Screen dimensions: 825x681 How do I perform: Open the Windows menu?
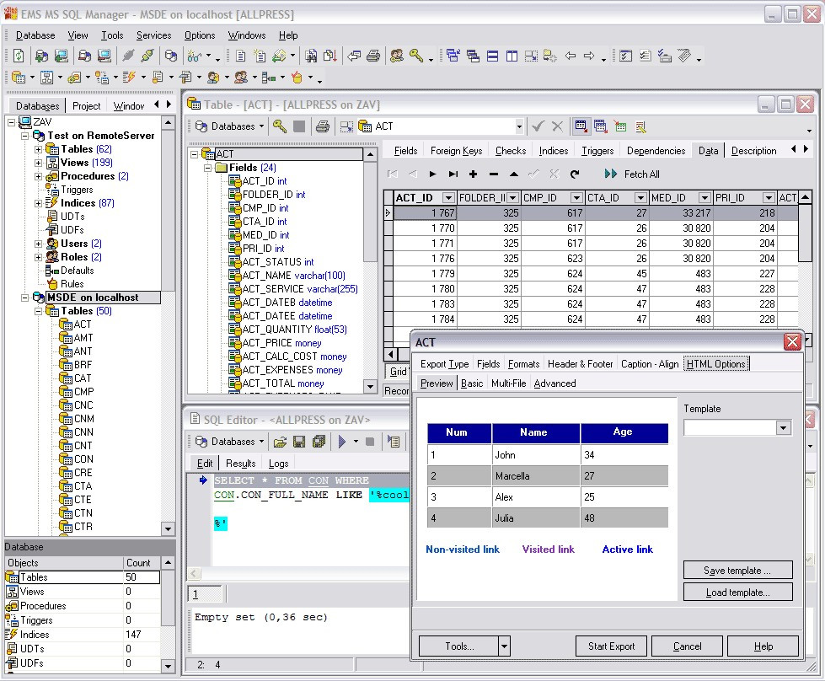[x=247, y=35]
